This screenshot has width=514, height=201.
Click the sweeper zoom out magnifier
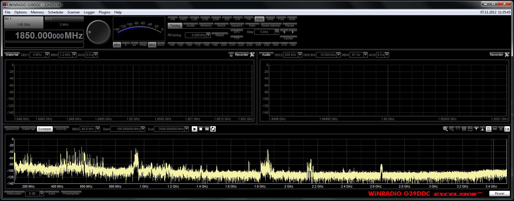coord(452,129)
